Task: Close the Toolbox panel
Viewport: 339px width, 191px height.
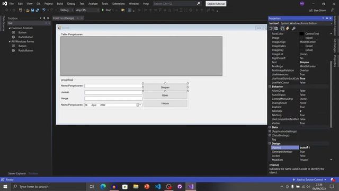Action: pos(48,18)
